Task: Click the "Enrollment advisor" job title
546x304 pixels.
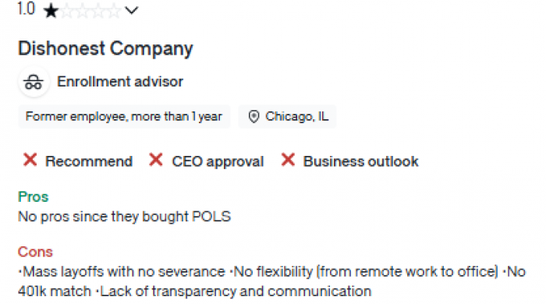Action: [120, 82]
